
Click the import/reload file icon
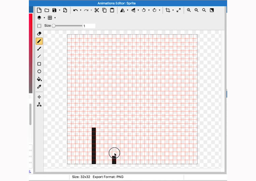pyautogui.click(x=65, y=10)
